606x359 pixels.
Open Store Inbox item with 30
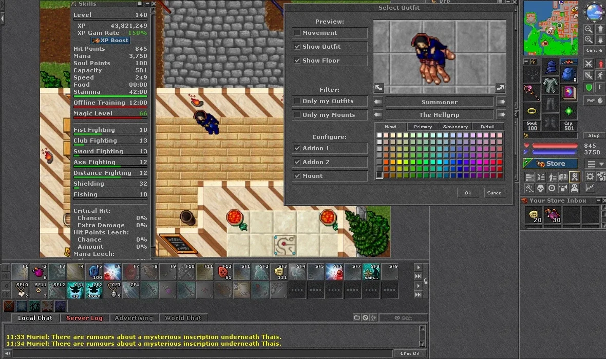[x=553, y=214]
